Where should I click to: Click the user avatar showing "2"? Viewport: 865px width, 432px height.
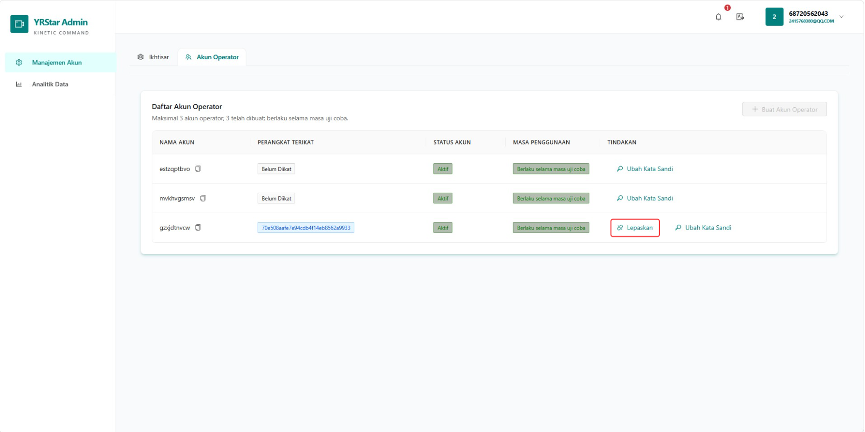click(x=774, y=17)
